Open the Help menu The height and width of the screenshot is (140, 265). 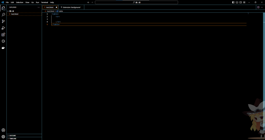pos(52,2)
